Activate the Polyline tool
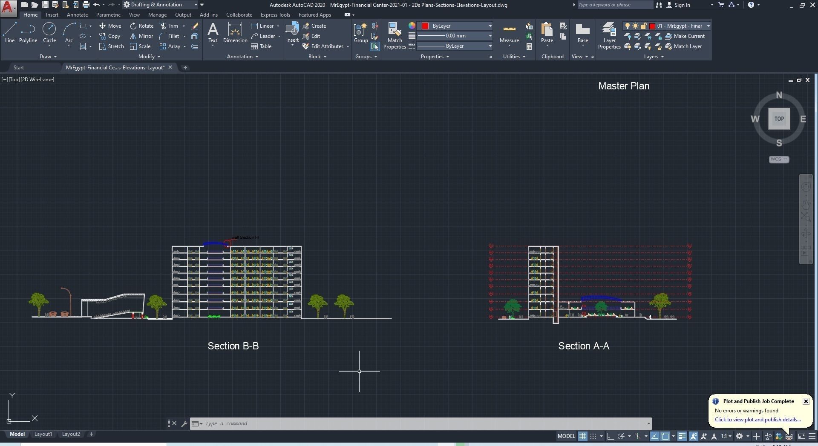 pyautogui.click(x=28, y=33)
